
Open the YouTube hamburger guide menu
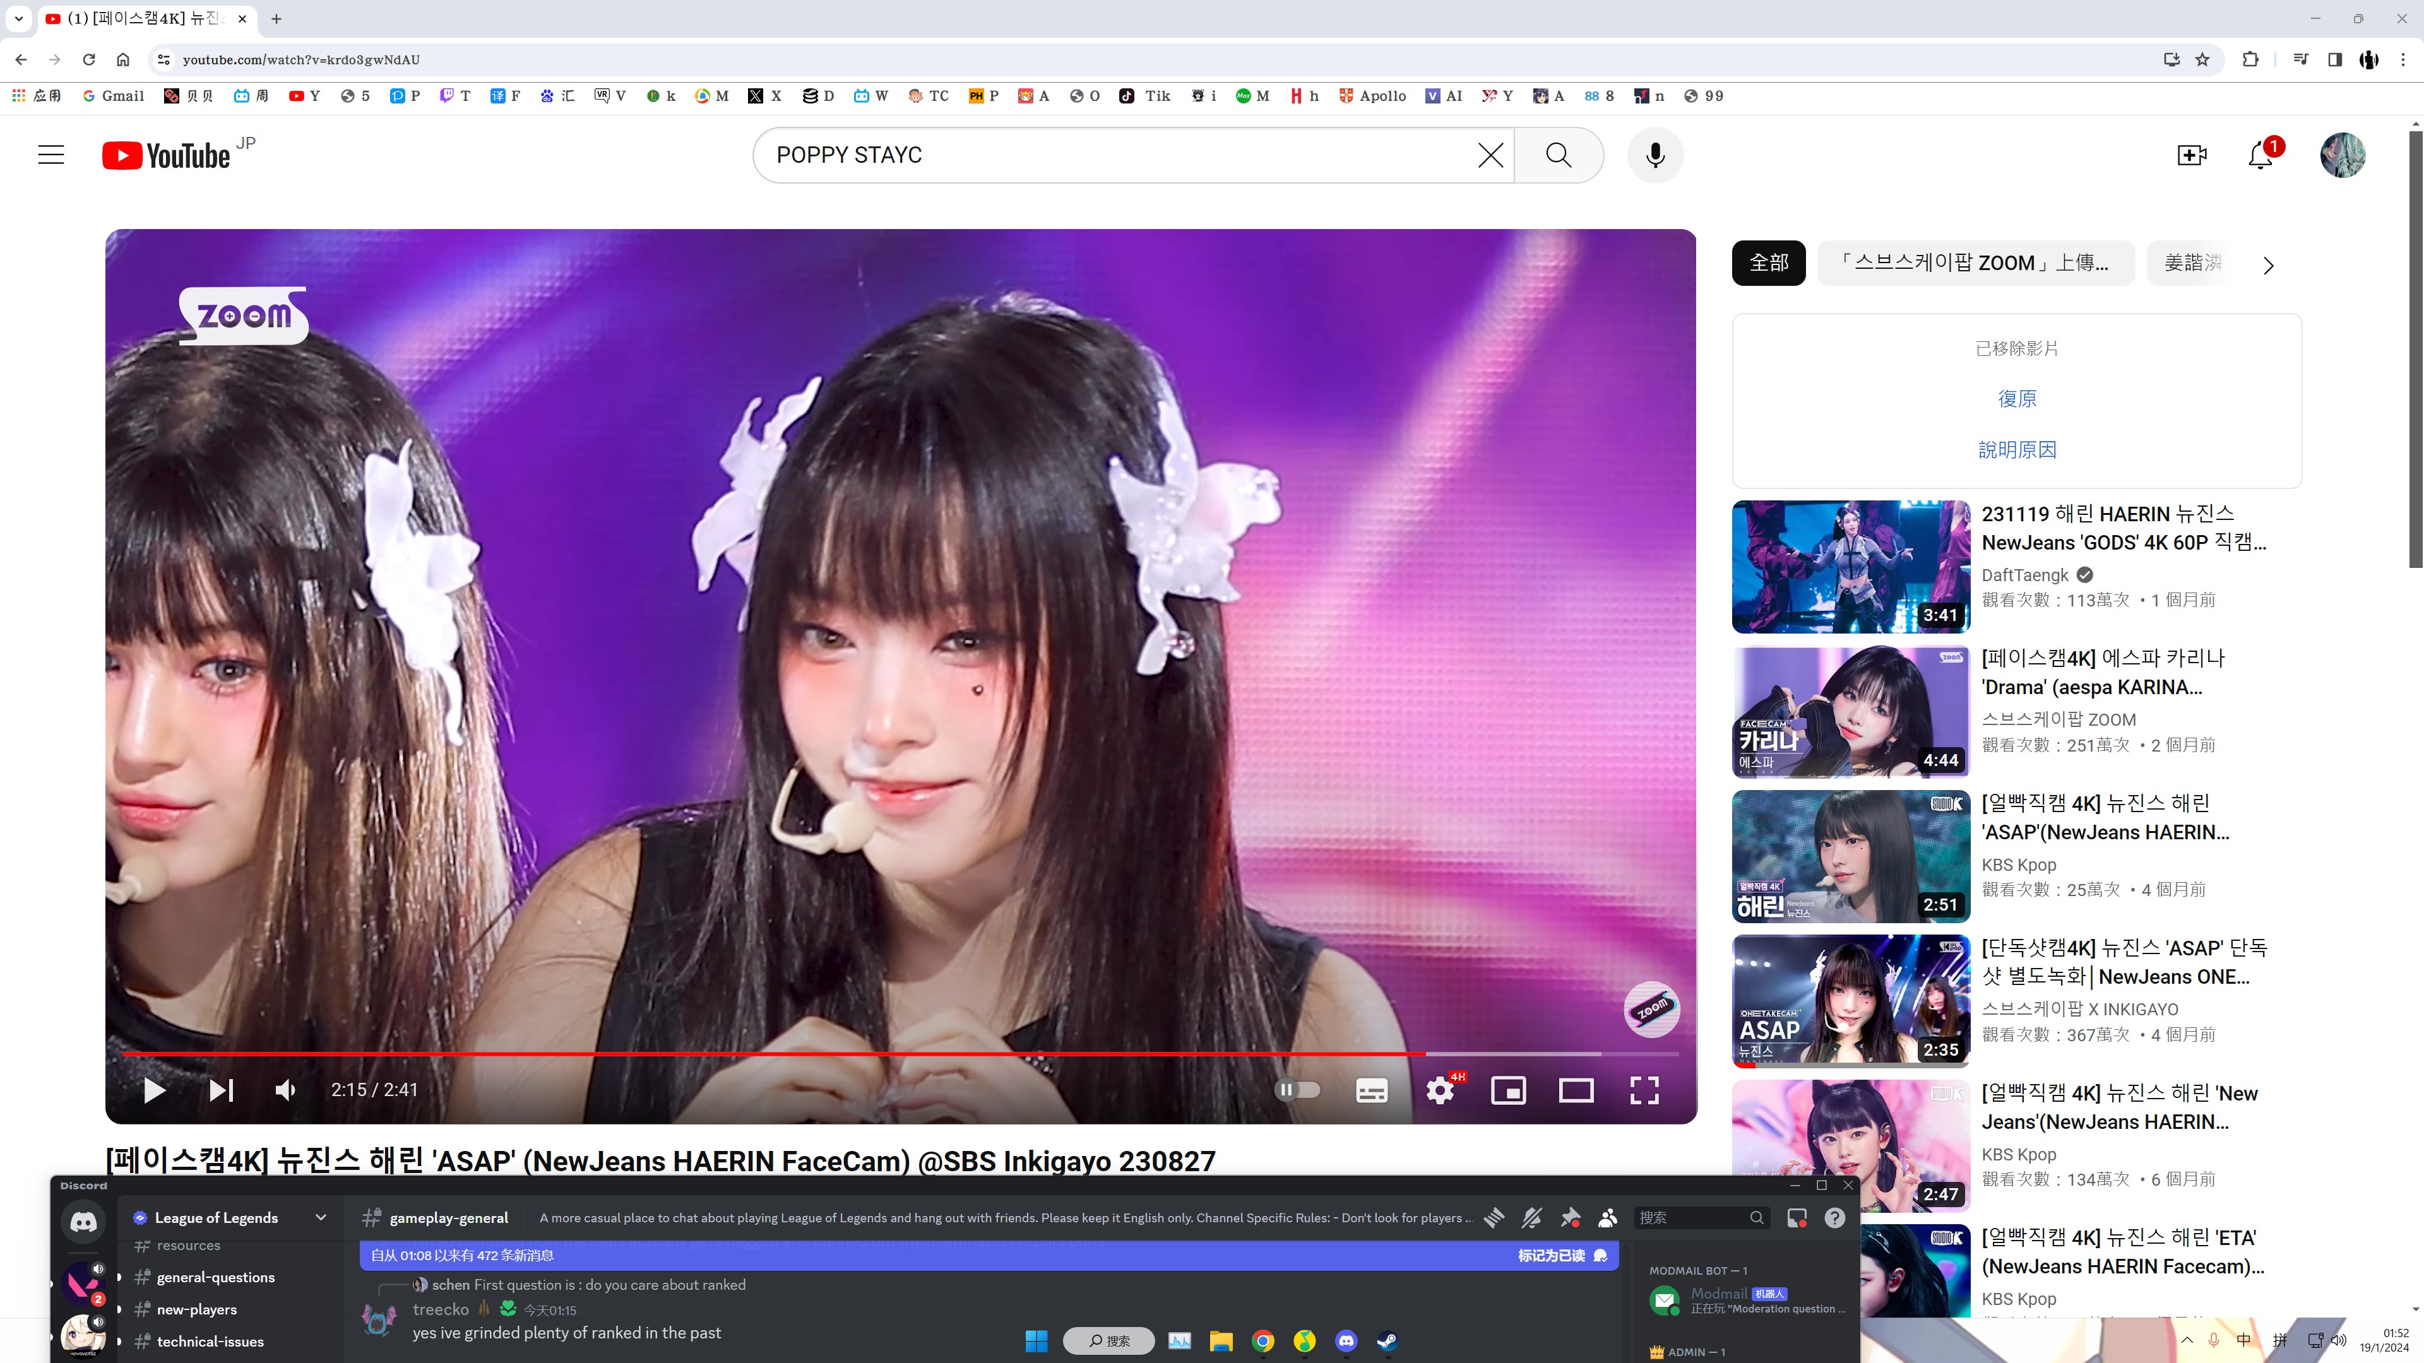pyautogui.click(x=50, y=155)
